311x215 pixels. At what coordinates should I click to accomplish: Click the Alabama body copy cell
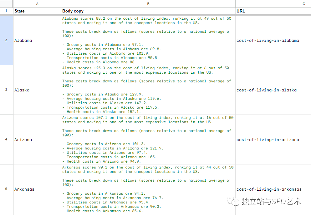tap(148, 40)
